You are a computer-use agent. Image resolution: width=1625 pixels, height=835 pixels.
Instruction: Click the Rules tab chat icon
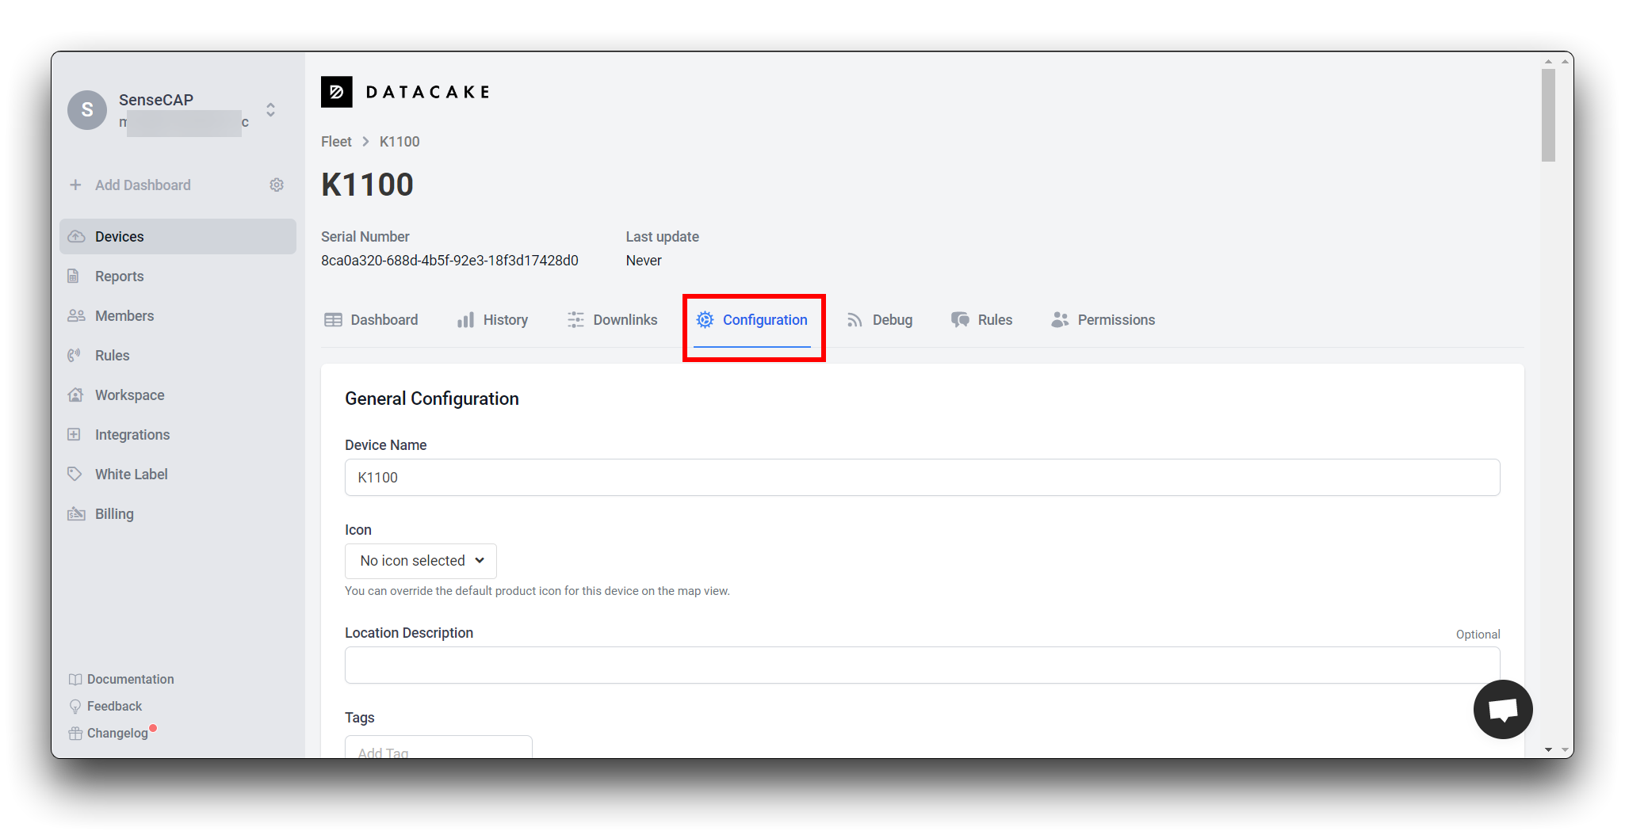(x=960, y=320)
